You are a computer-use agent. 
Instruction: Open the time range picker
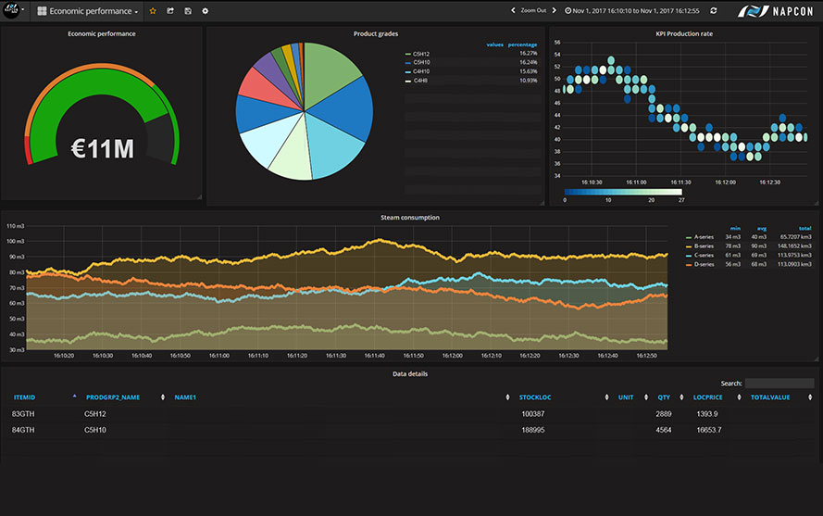(x=631, y=11)
